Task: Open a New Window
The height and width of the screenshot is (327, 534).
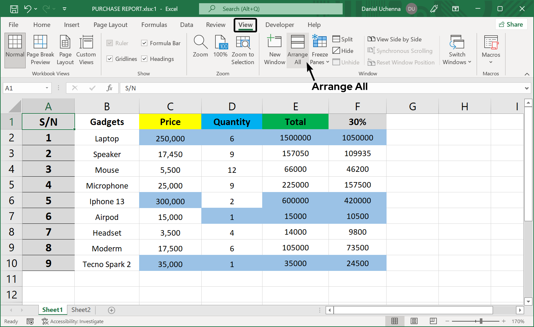Action: click(x=274, y=50)
